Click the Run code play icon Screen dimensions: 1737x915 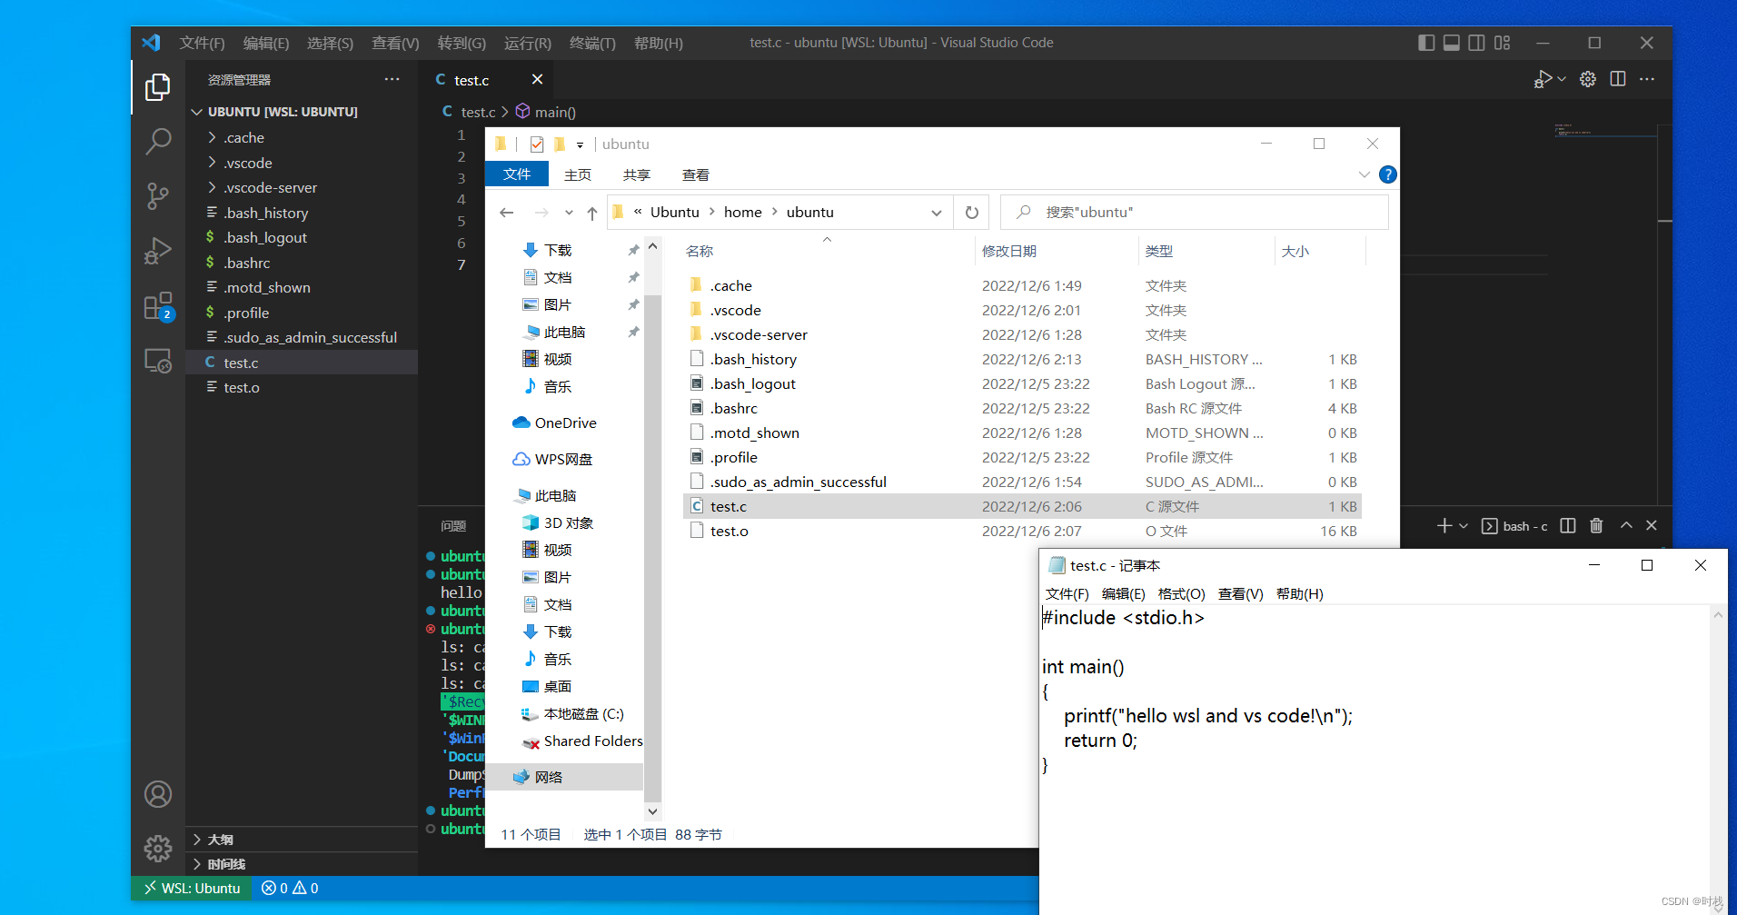pyautogui.click(x=1543, y=80)
